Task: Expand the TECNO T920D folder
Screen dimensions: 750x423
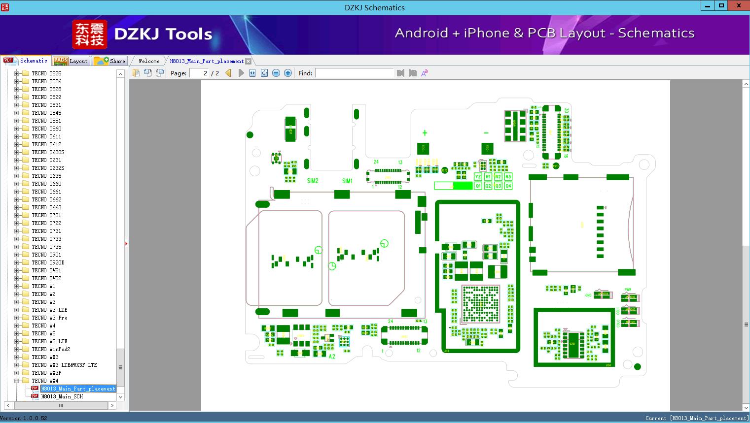Action: pyautogui.click(x=16, y=262)
